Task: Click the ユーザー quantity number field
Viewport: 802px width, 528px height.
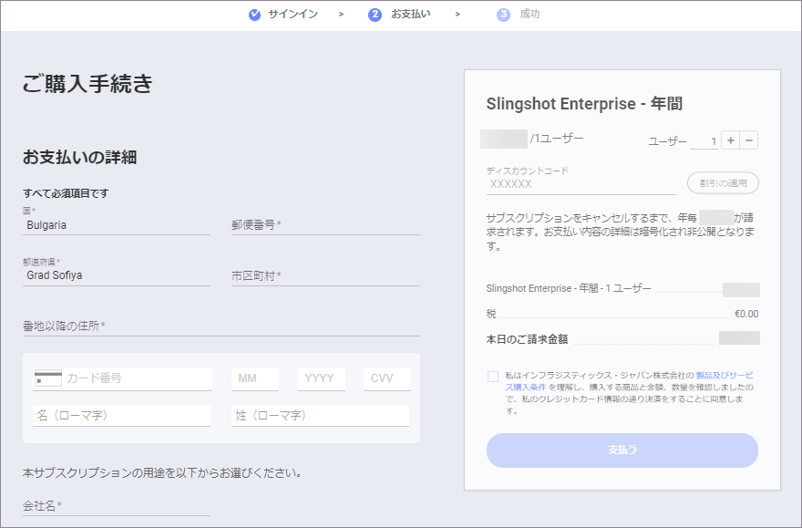Action: [x=704, y=141]
